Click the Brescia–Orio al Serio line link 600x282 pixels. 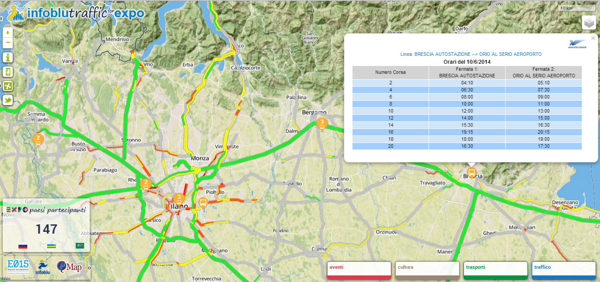[471, 54]
